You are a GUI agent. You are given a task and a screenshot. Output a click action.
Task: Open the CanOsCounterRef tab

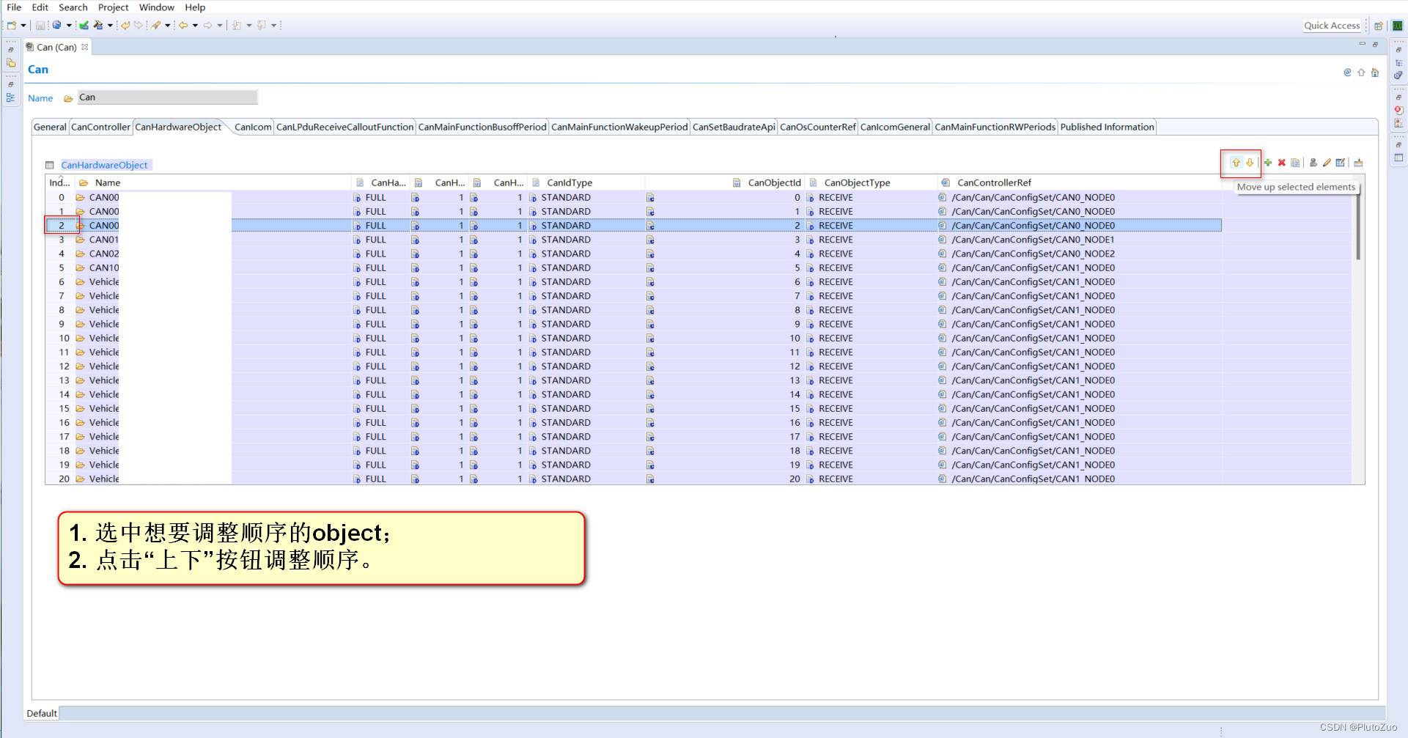click(818, 127)
